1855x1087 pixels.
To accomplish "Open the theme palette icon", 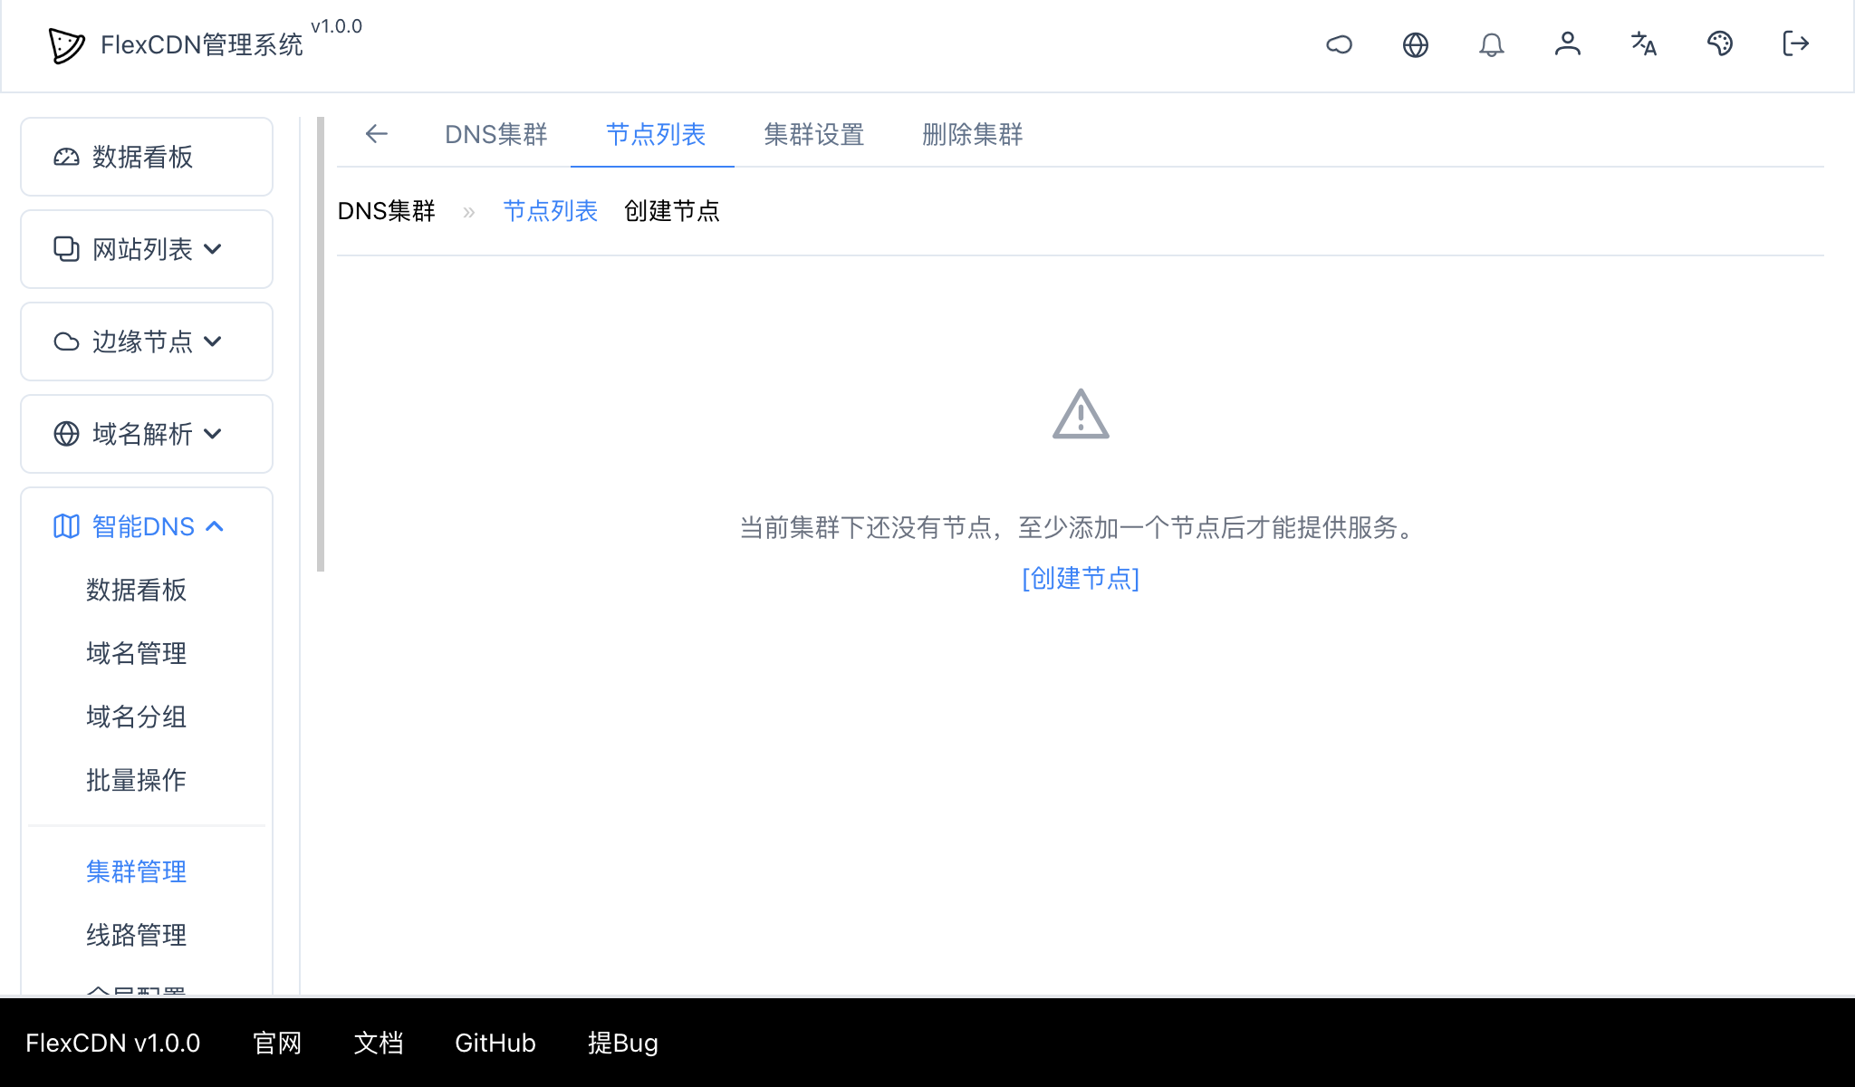I will 1720,44.
